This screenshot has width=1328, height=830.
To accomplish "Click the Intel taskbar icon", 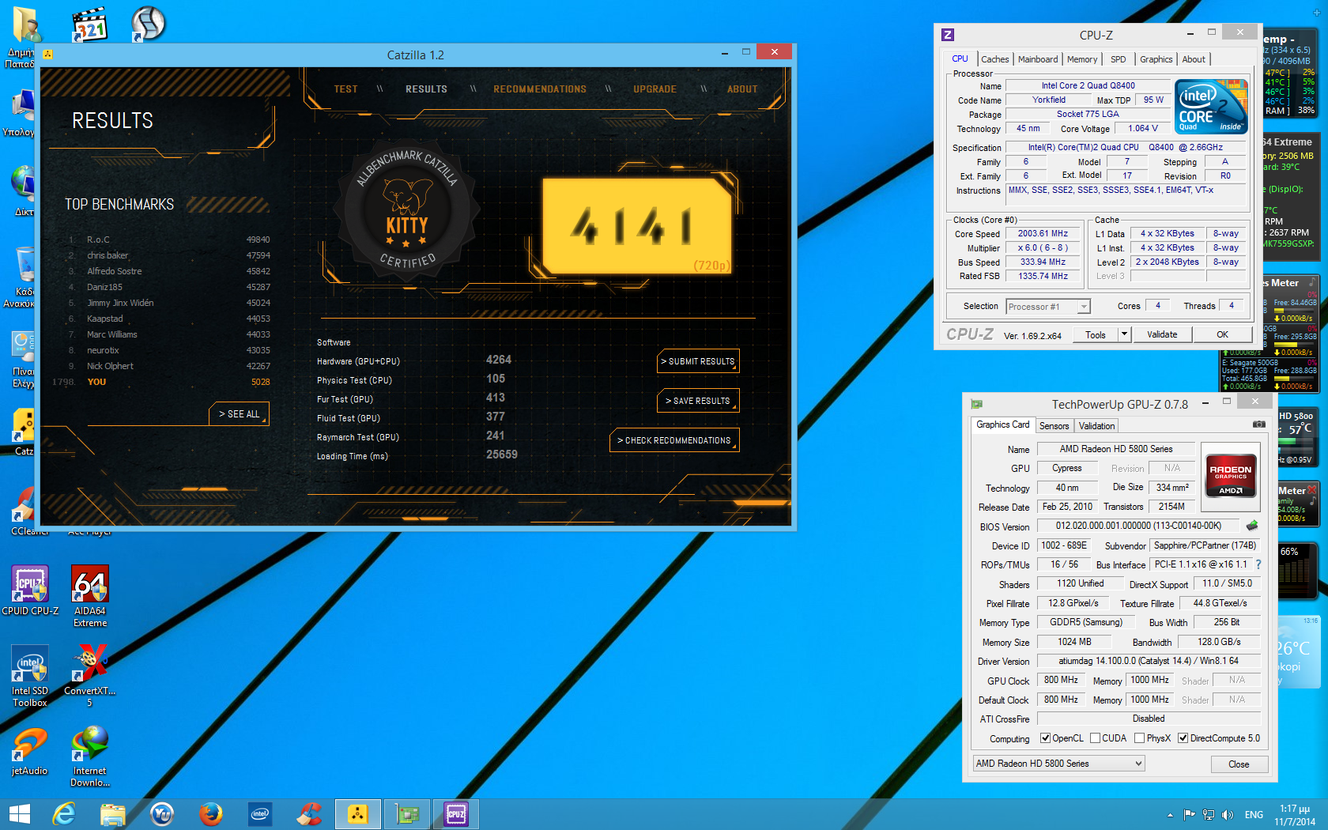I will pos(259,814).
